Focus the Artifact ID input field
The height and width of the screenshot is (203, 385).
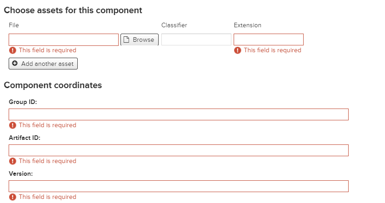coord(179,150)
